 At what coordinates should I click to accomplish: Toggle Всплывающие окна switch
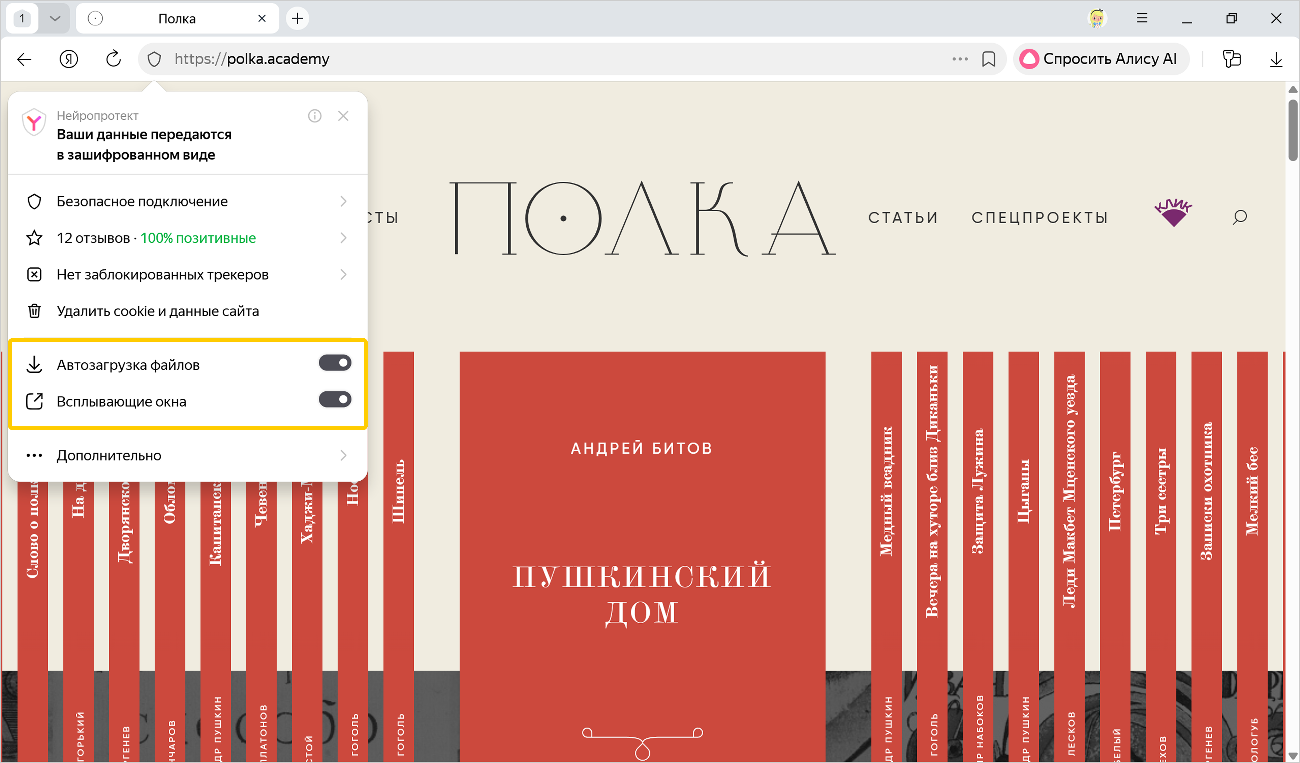coord(335,399)
